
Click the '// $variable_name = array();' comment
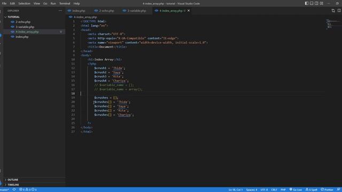[x=118, y=89]
